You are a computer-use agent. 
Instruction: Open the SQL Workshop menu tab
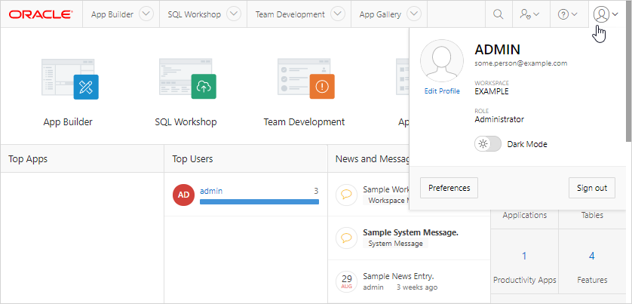(195, 14)
